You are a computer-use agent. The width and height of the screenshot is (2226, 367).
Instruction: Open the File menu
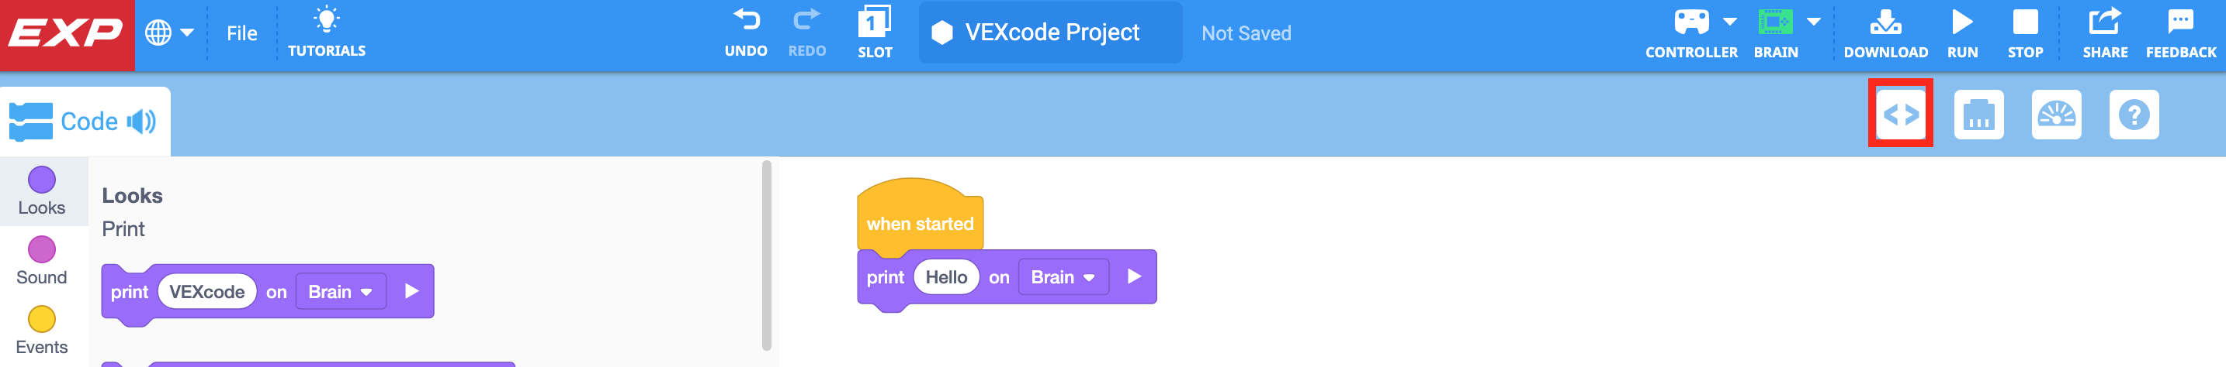tap(242, 33)
